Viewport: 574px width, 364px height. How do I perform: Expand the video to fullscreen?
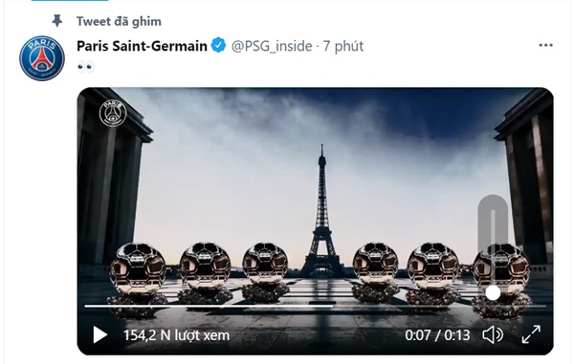[x=531, y=334]
